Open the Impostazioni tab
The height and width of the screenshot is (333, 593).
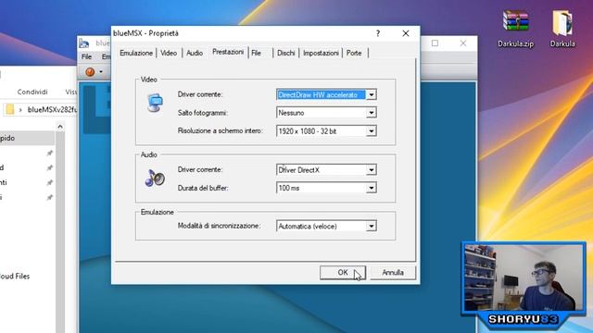pos(321,53)
